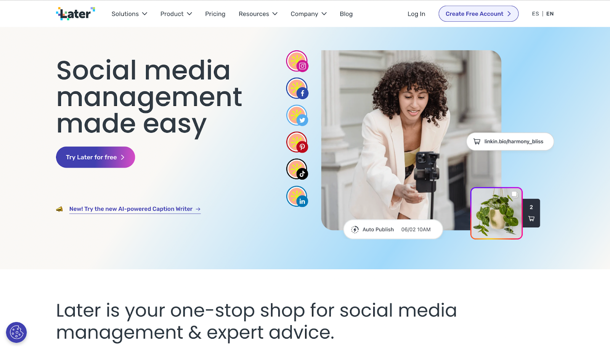
Task: Select the Pinterest profile icon
Action: coord(297,142)
